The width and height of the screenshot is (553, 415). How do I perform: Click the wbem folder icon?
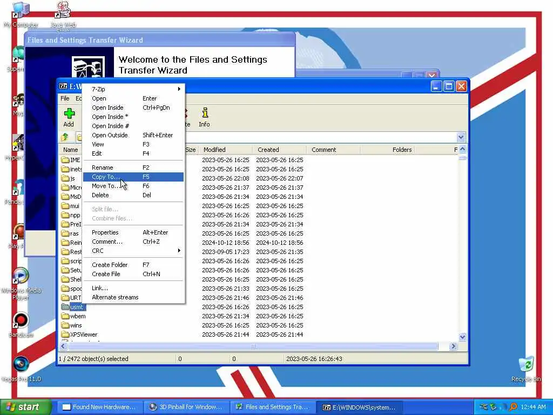tap(65, 316)
